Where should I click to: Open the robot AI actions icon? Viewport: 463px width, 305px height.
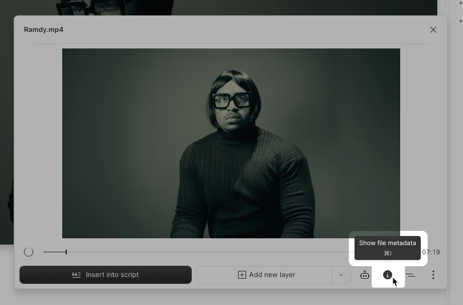click(x=364, y=275)
